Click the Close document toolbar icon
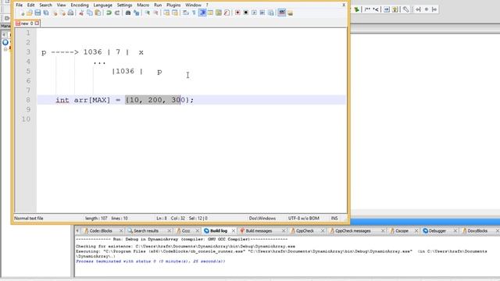Image resolution: width=500 pixels, height=281 pixels. pyautogui.click(x=55, y=12)
